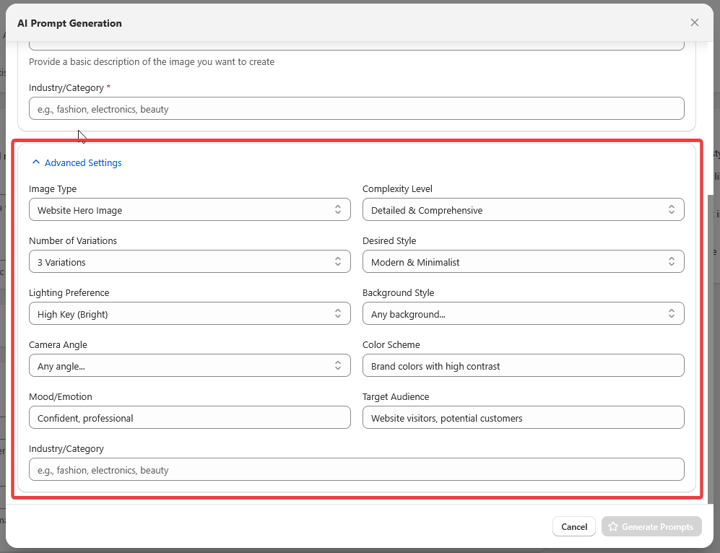The width and height of the screenshot is (720, 553).
Task: Click the required Industry/Category field at top
Action: pyautogui.click(x=356, y=109)
